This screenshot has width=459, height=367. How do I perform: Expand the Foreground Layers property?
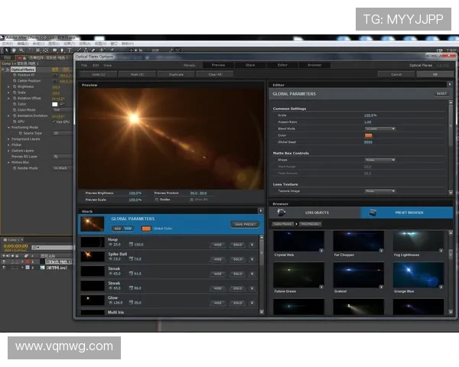click(x=8, y=139)
